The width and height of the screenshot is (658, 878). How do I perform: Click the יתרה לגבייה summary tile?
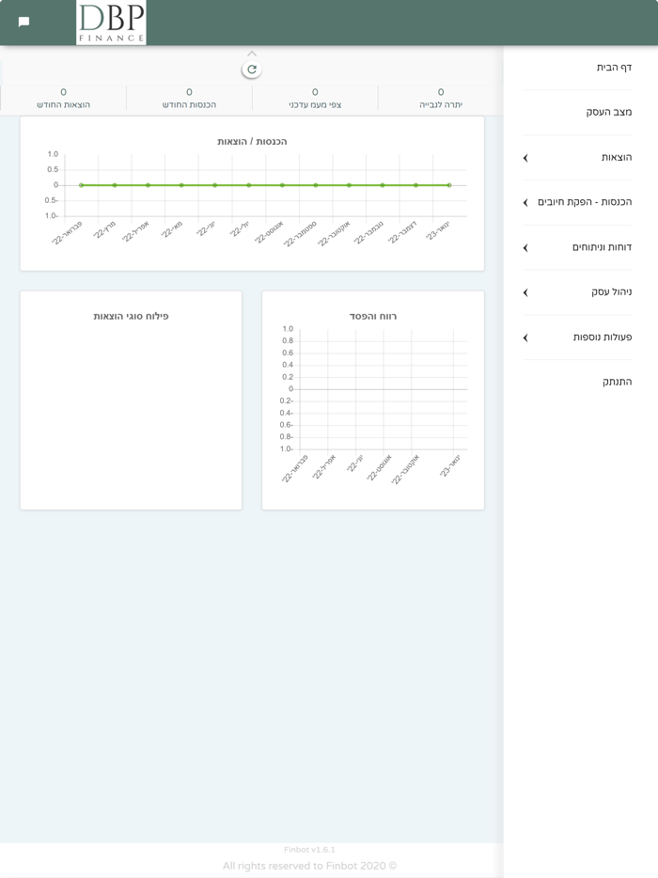point(441,98)
